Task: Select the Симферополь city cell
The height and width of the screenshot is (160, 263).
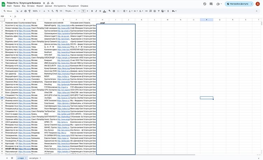Action: point(37,82)
